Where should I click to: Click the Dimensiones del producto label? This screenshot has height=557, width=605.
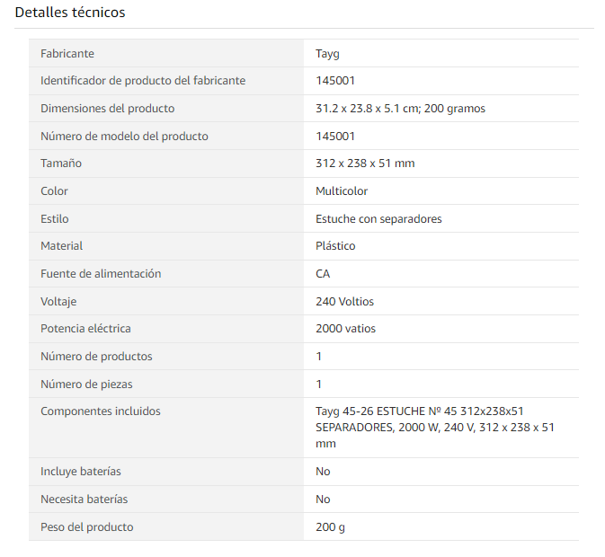[x=108, y=109]
